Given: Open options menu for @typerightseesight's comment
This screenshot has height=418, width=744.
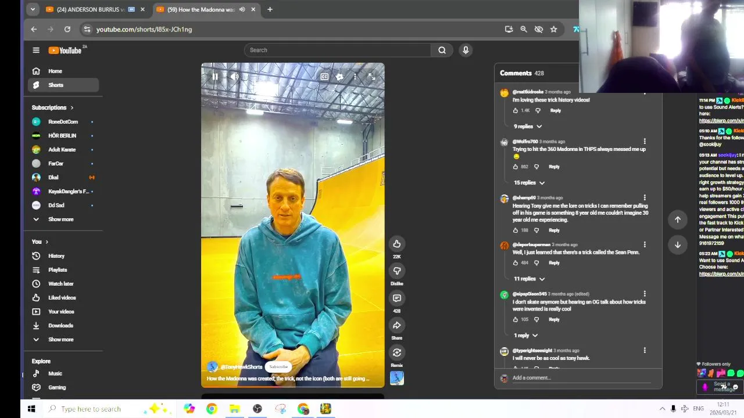Looking at the screenshot, I should (645, 351).
